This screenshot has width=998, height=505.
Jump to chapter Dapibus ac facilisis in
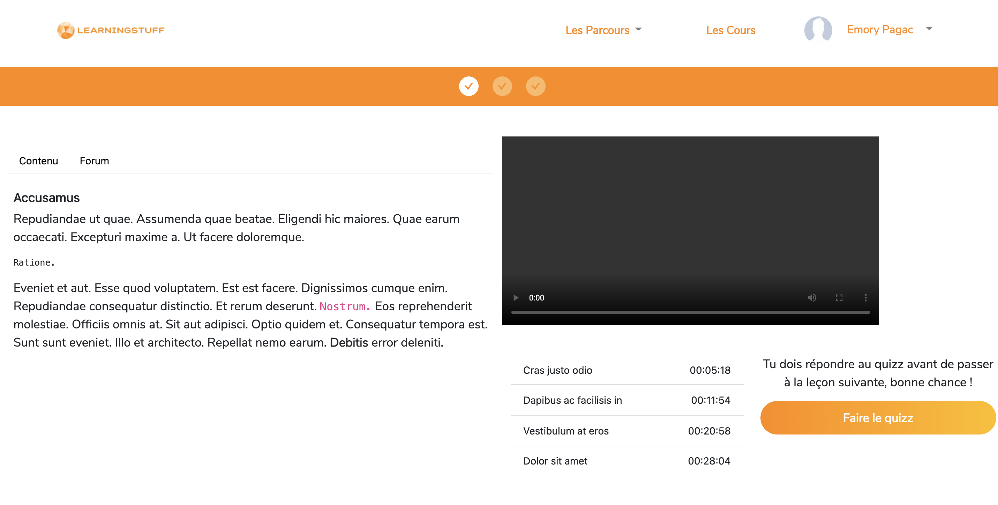click(x=626, y=400)
